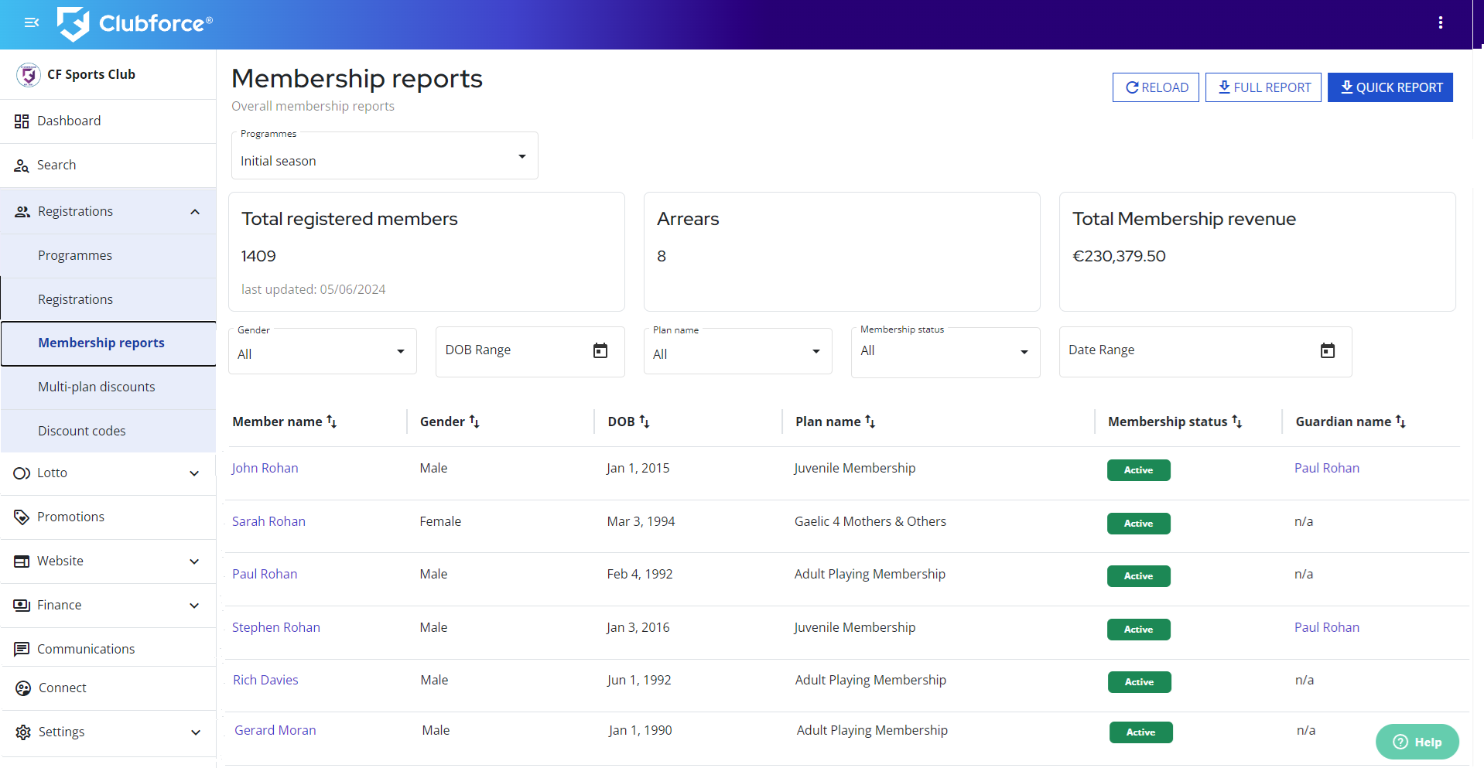Screen dimensions: 1484x768
Task: Click the Jan 3, 2016 DOB cell
Action: click(x=638, y=627)
